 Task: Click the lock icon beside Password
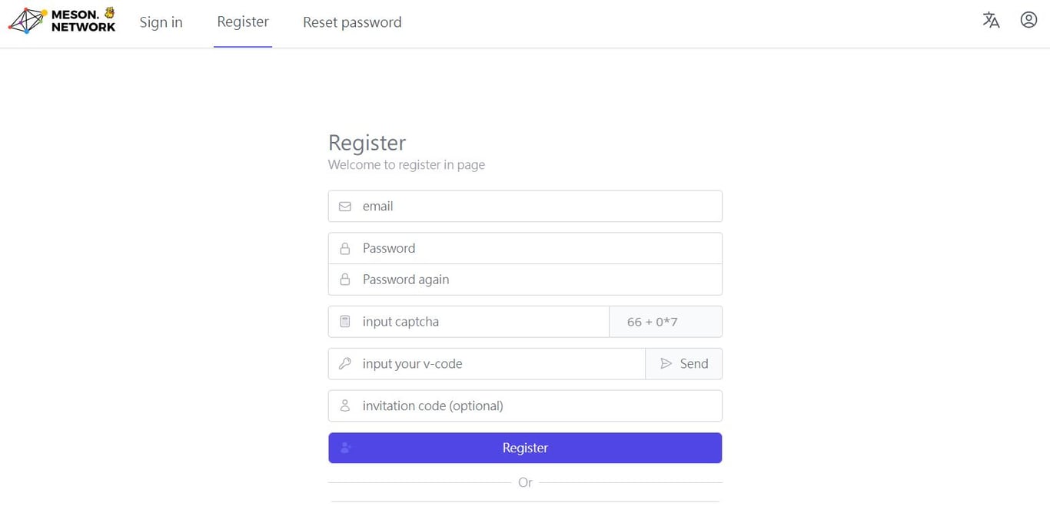coord(345,249)
